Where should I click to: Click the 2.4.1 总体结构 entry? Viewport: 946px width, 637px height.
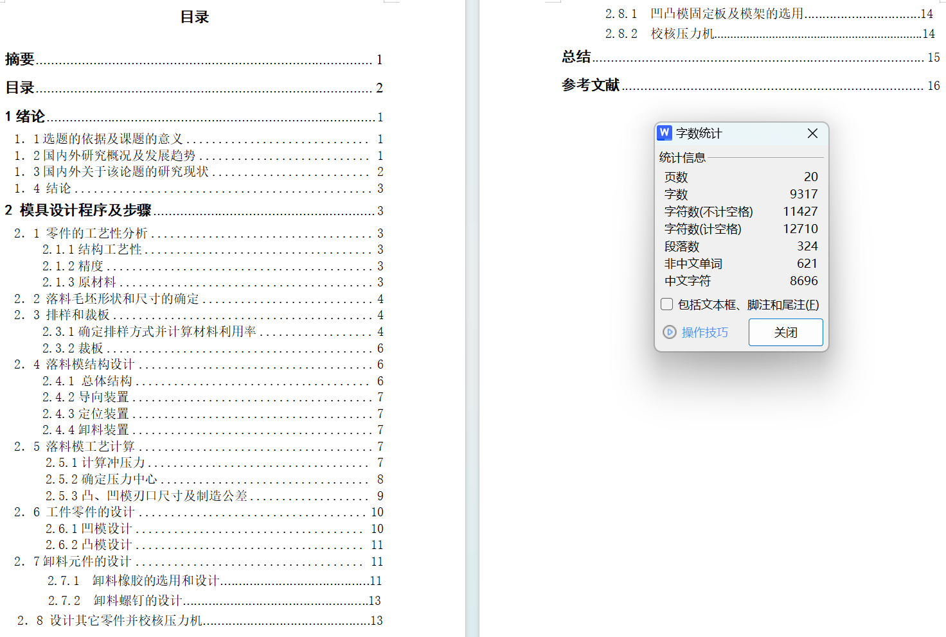213,381
